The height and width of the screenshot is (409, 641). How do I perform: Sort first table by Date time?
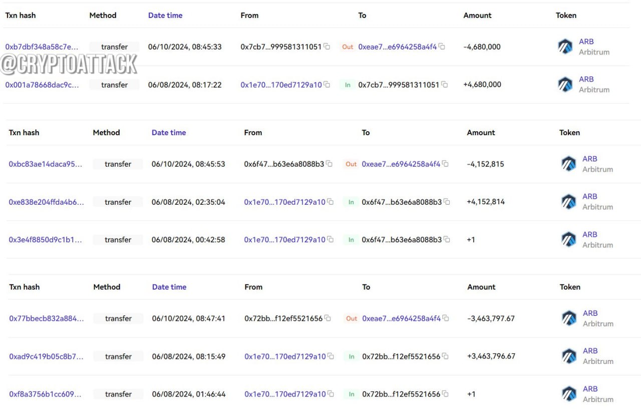coord(165,15)
